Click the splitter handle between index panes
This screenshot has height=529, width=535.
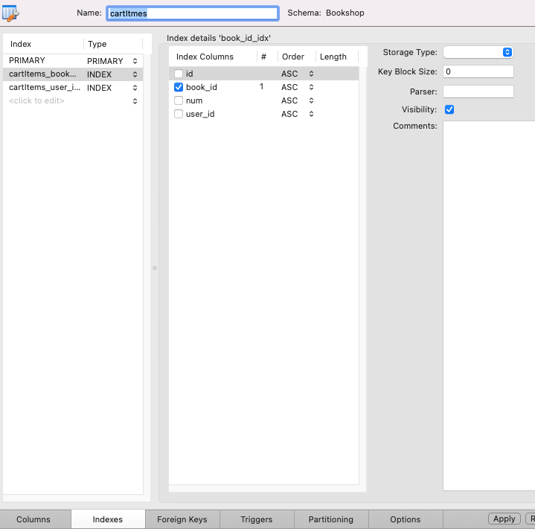point(155,268)
